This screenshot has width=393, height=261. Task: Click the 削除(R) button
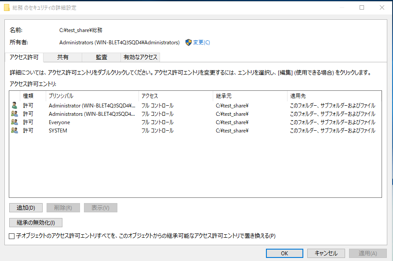[x=63, y=208]
